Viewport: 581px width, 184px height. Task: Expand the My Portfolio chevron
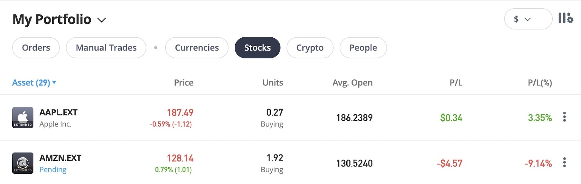click(102, 20)
